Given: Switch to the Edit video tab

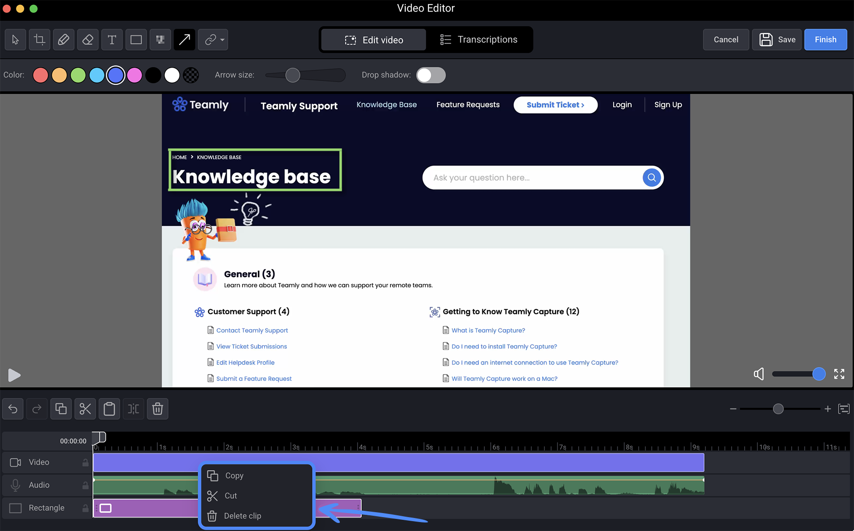Looking at the screenshot, I should [374, 40].
